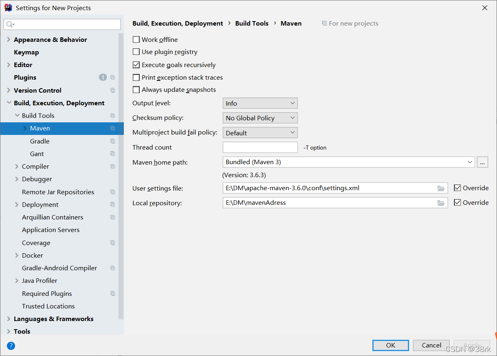Click the project-level icon on the Maven row

tap(113, 128)
